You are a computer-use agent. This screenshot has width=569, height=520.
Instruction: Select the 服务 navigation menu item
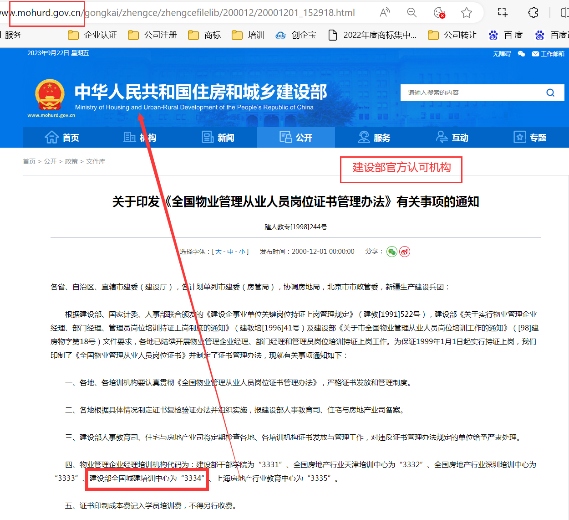374,138
